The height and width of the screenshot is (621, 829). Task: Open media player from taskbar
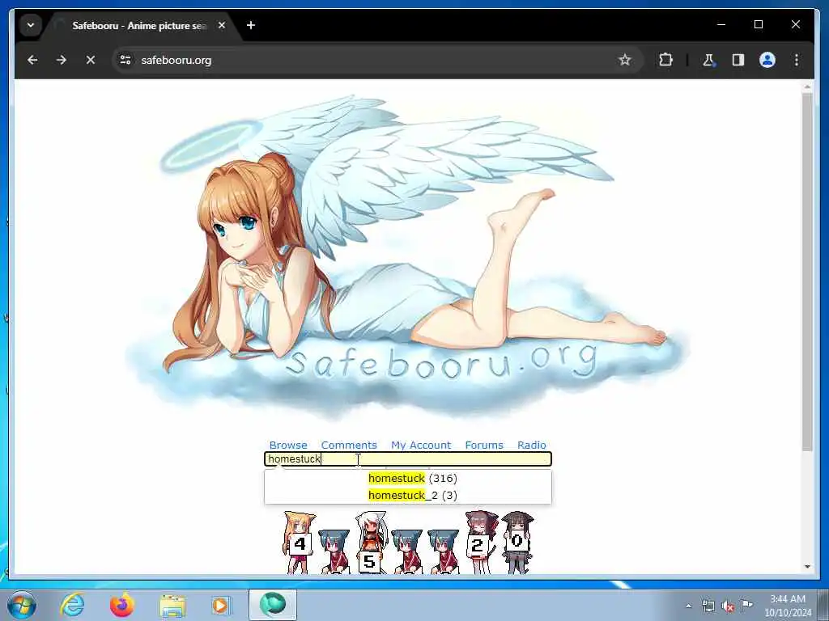[x=220, y=605]
